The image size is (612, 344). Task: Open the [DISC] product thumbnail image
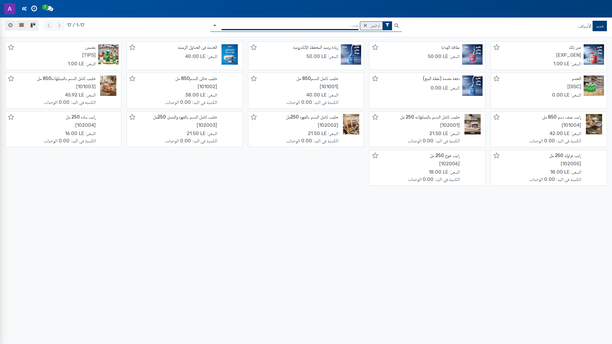pyautogui.click(x=594, y=86)
